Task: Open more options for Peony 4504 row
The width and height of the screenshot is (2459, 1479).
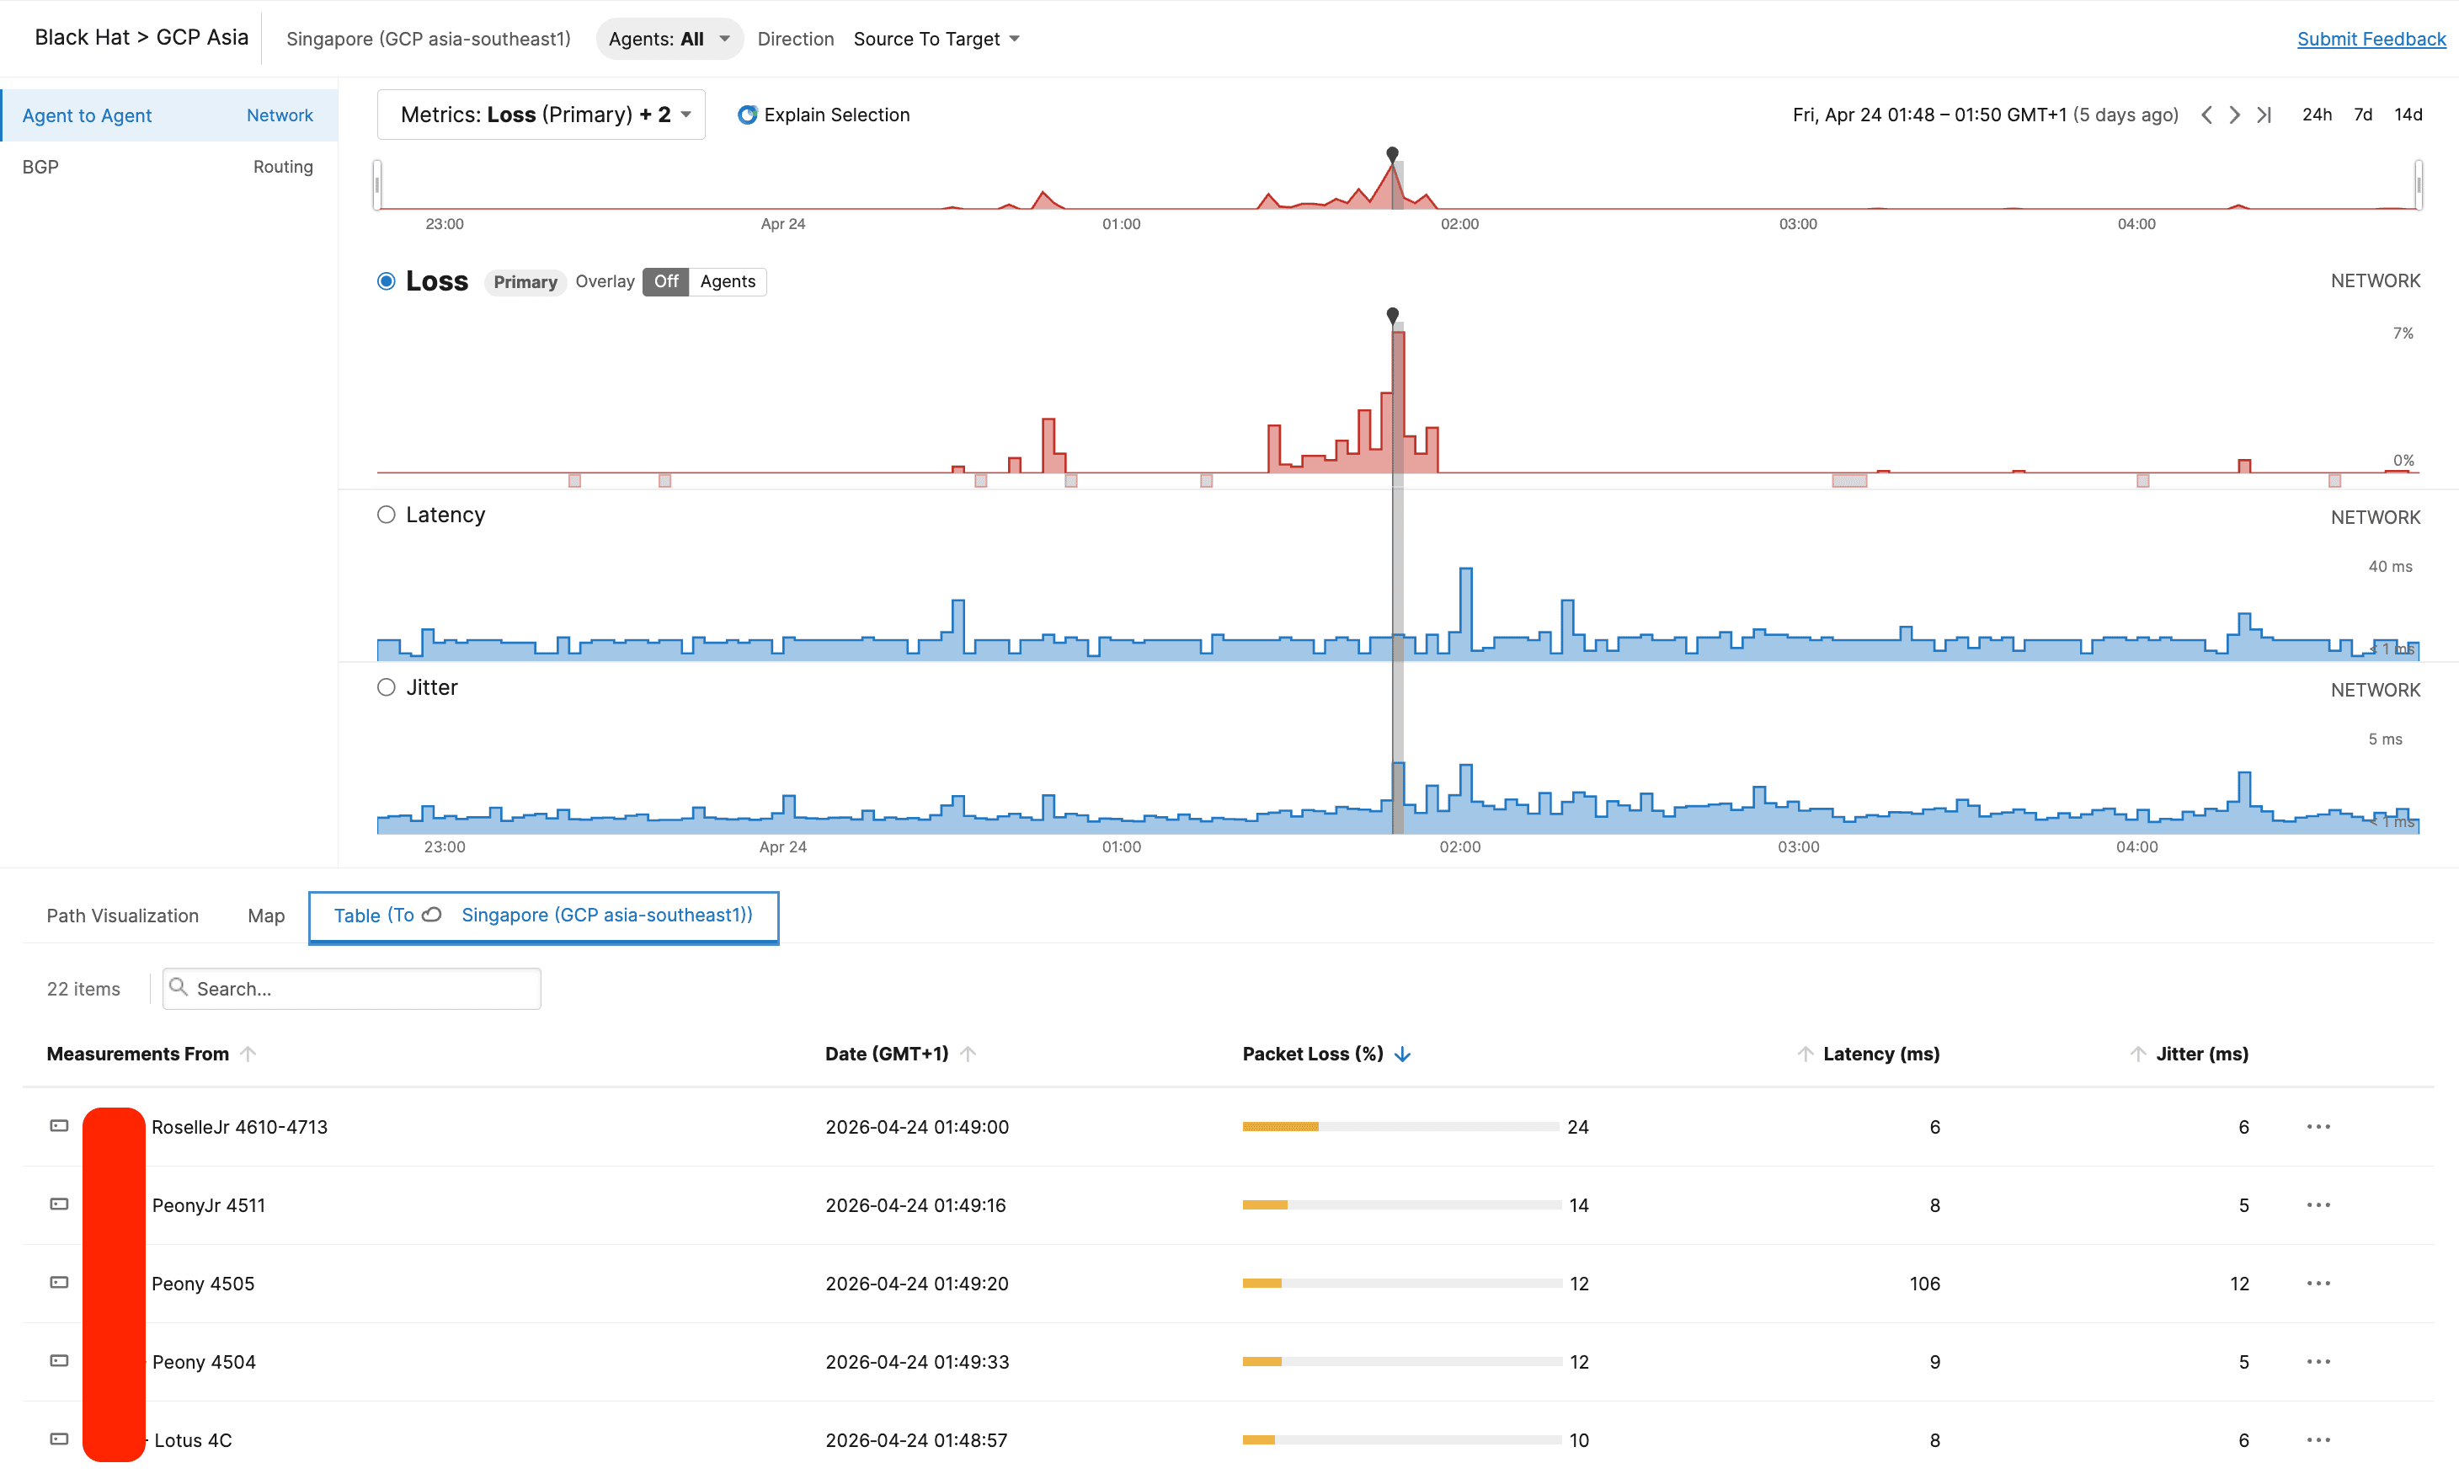Action: (2318, 1361)
